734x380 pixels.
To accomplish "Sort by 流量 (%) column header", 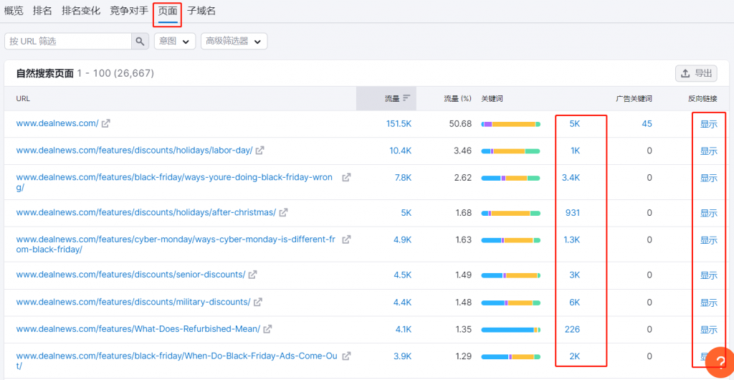I will point(457,99).
